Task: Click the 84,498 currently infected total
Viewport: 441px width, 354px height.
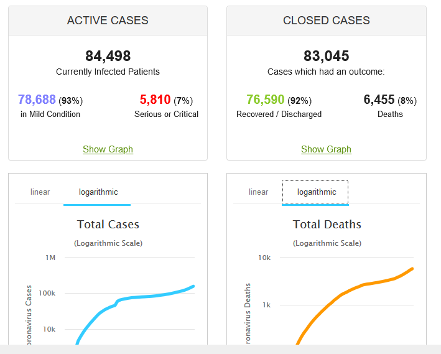Action: (x=108, y=56)
